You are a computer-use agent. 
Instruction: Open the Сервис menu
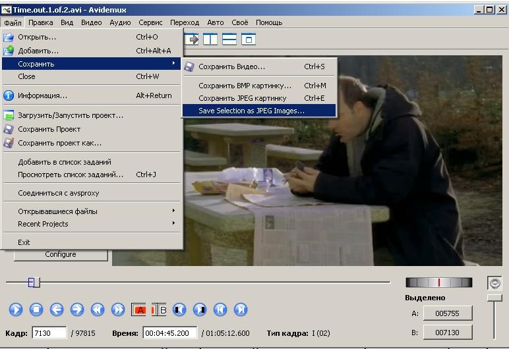coord(150,22)
